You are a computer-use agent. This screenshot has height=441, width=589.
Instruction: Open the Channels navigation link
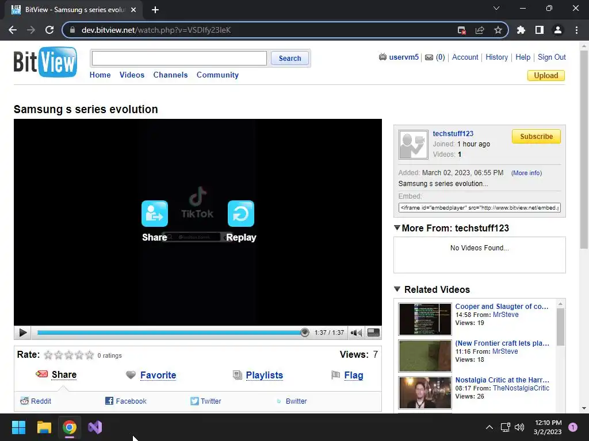tap(170, 75)
